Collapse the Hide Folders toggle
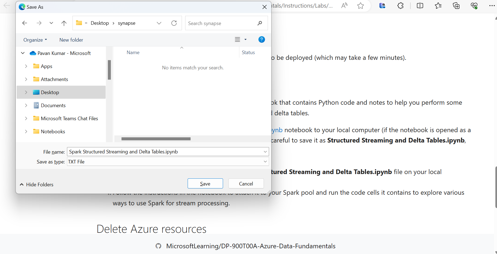This screenshot has width=497, height=254. click(36, 185)
